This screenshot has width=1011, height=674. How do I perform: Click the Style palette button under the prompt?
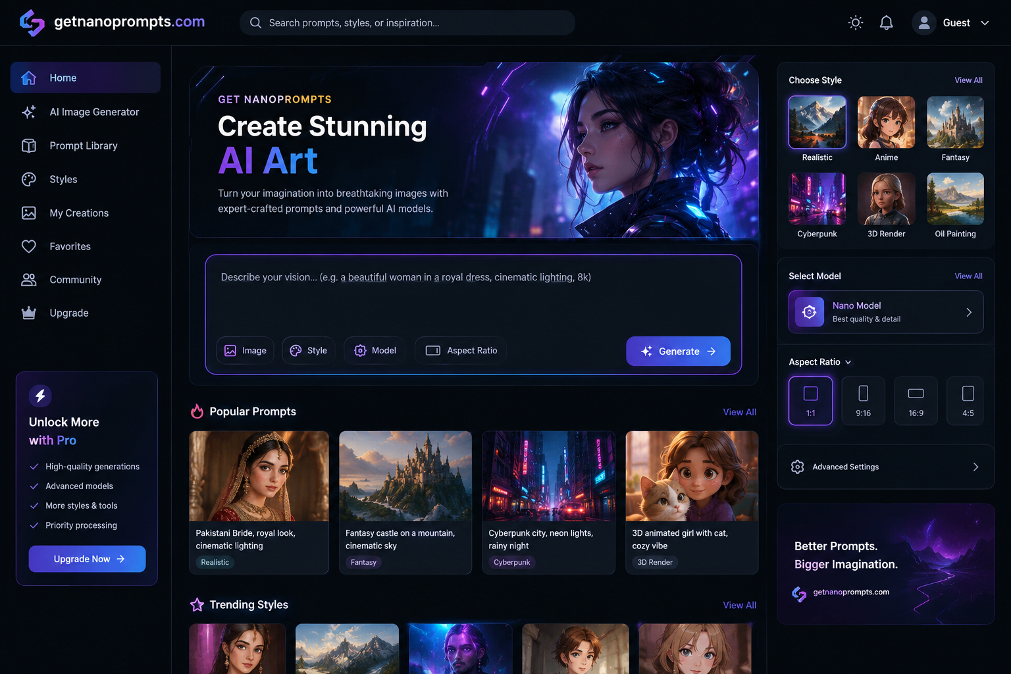(309, 351)
